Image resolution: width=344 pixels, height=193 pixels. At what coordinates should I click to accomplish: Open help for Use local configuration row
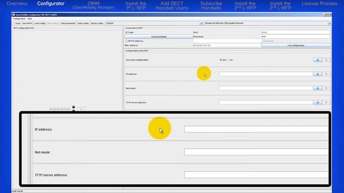[x=318, y=60]
